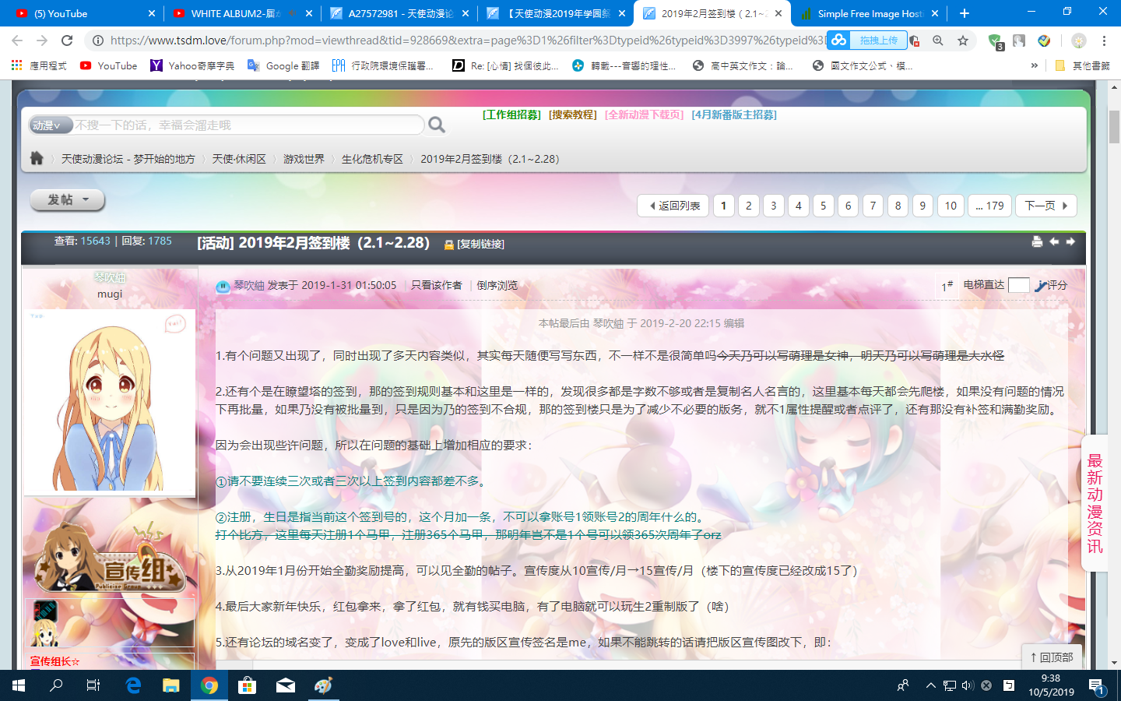Click the vertical page scrollbar thumb
Image resolution: width=1121 pixels, height=701 pixels.
pos(1114,127)
